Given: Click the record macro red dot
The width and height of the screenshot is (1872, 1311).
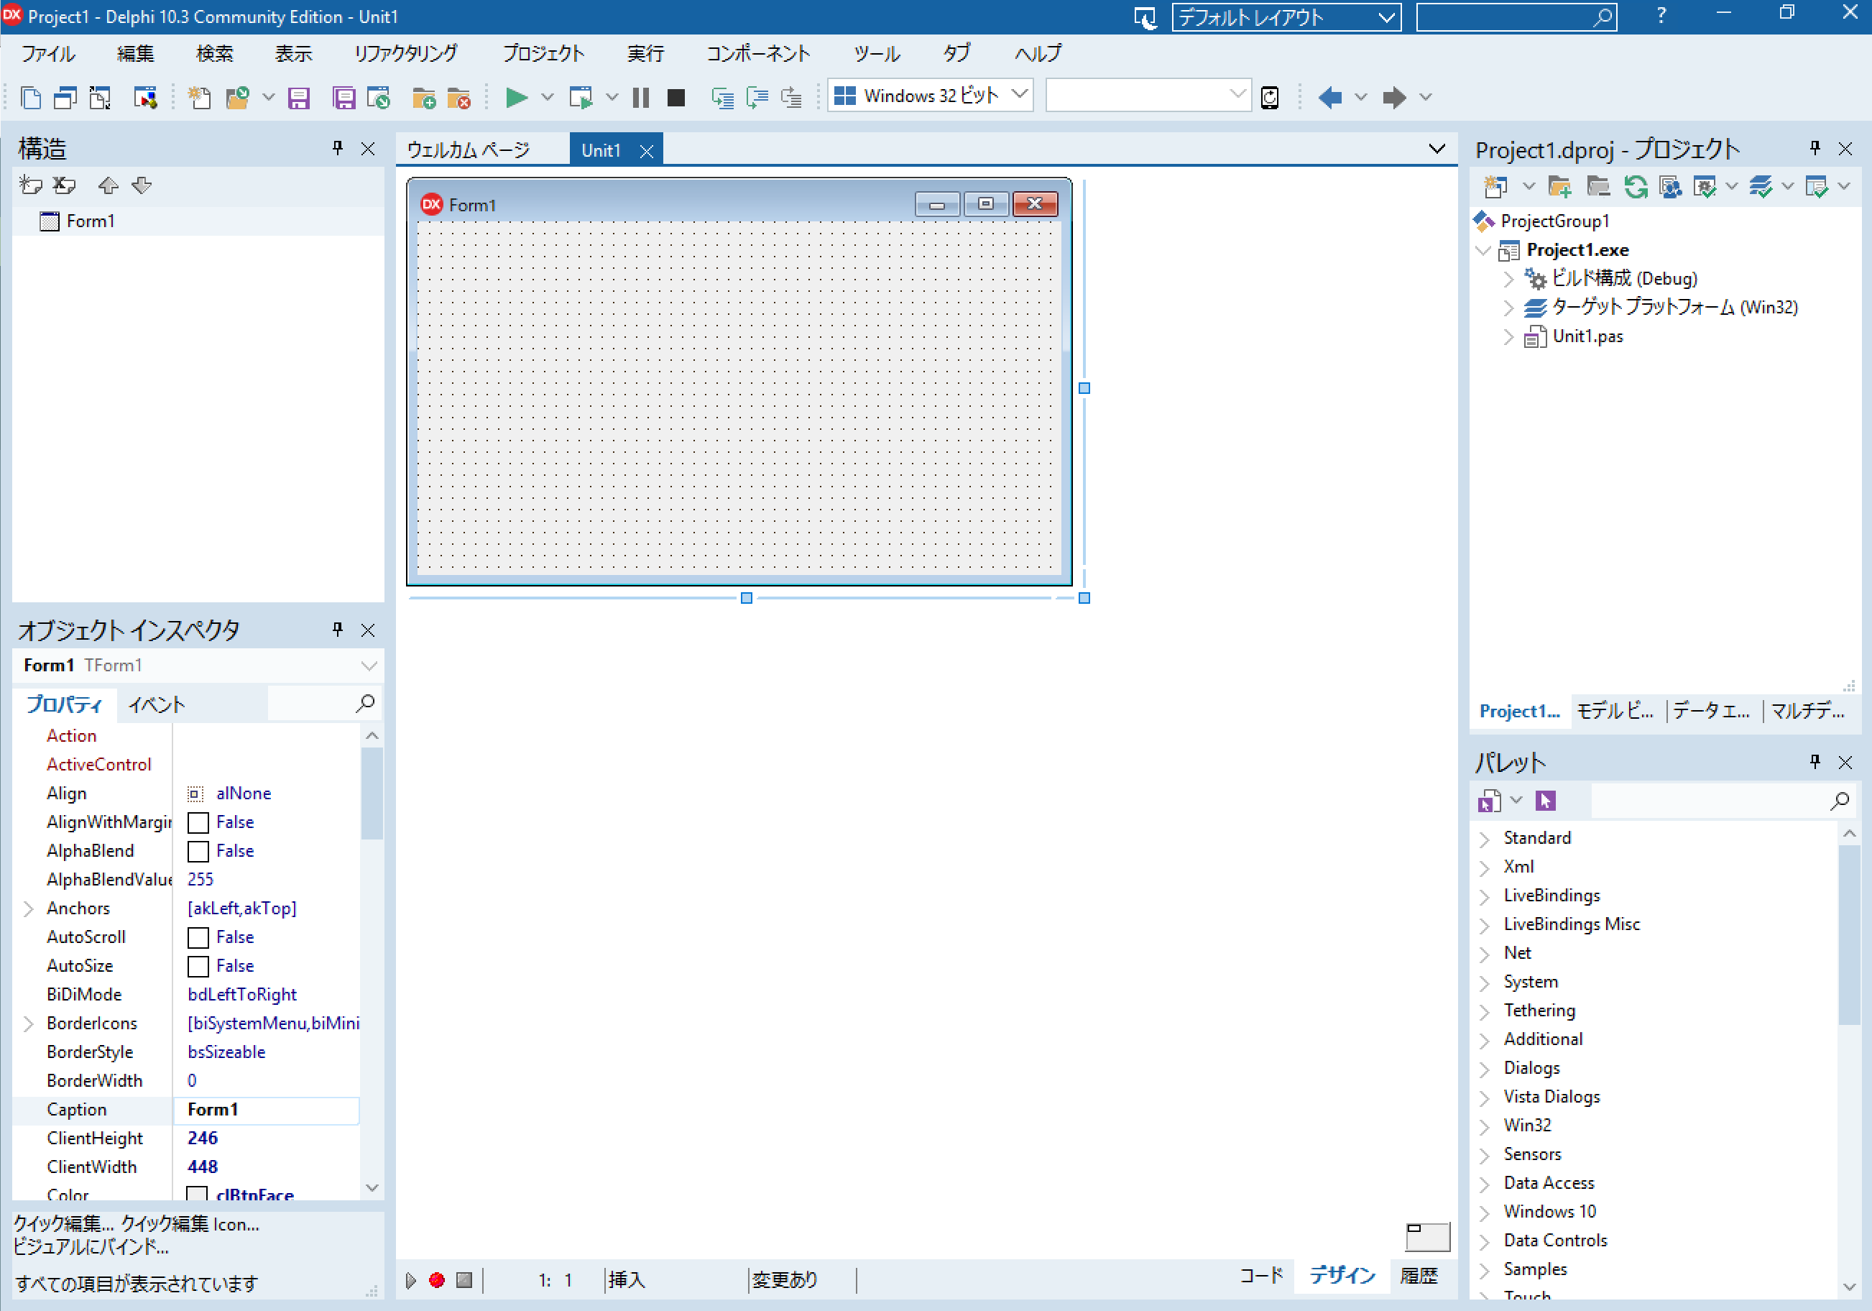Looking at the screenshot, I should tap(437, 1280).
